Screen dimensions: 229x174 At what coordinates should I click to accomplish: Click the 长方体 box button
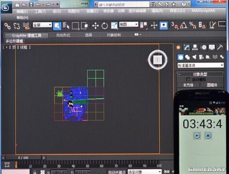188,85
